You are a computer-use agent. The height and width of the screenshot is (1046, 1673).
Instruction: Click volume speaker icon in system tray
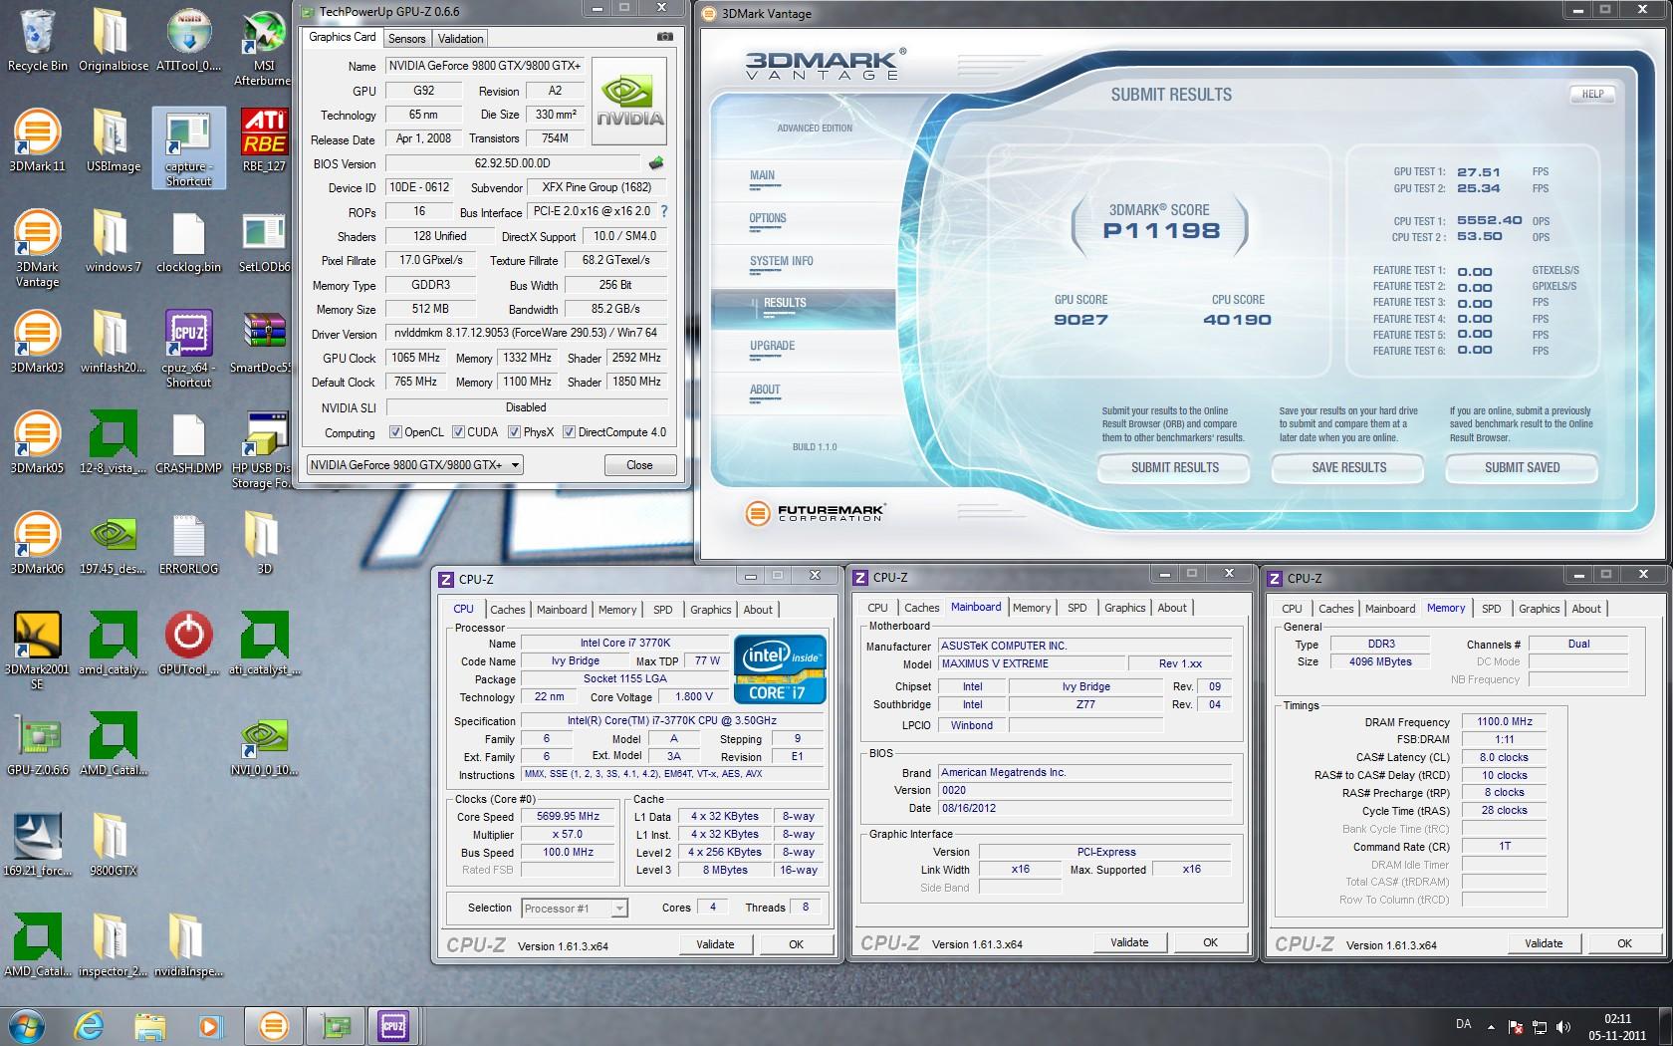tap(1564, 1027)
